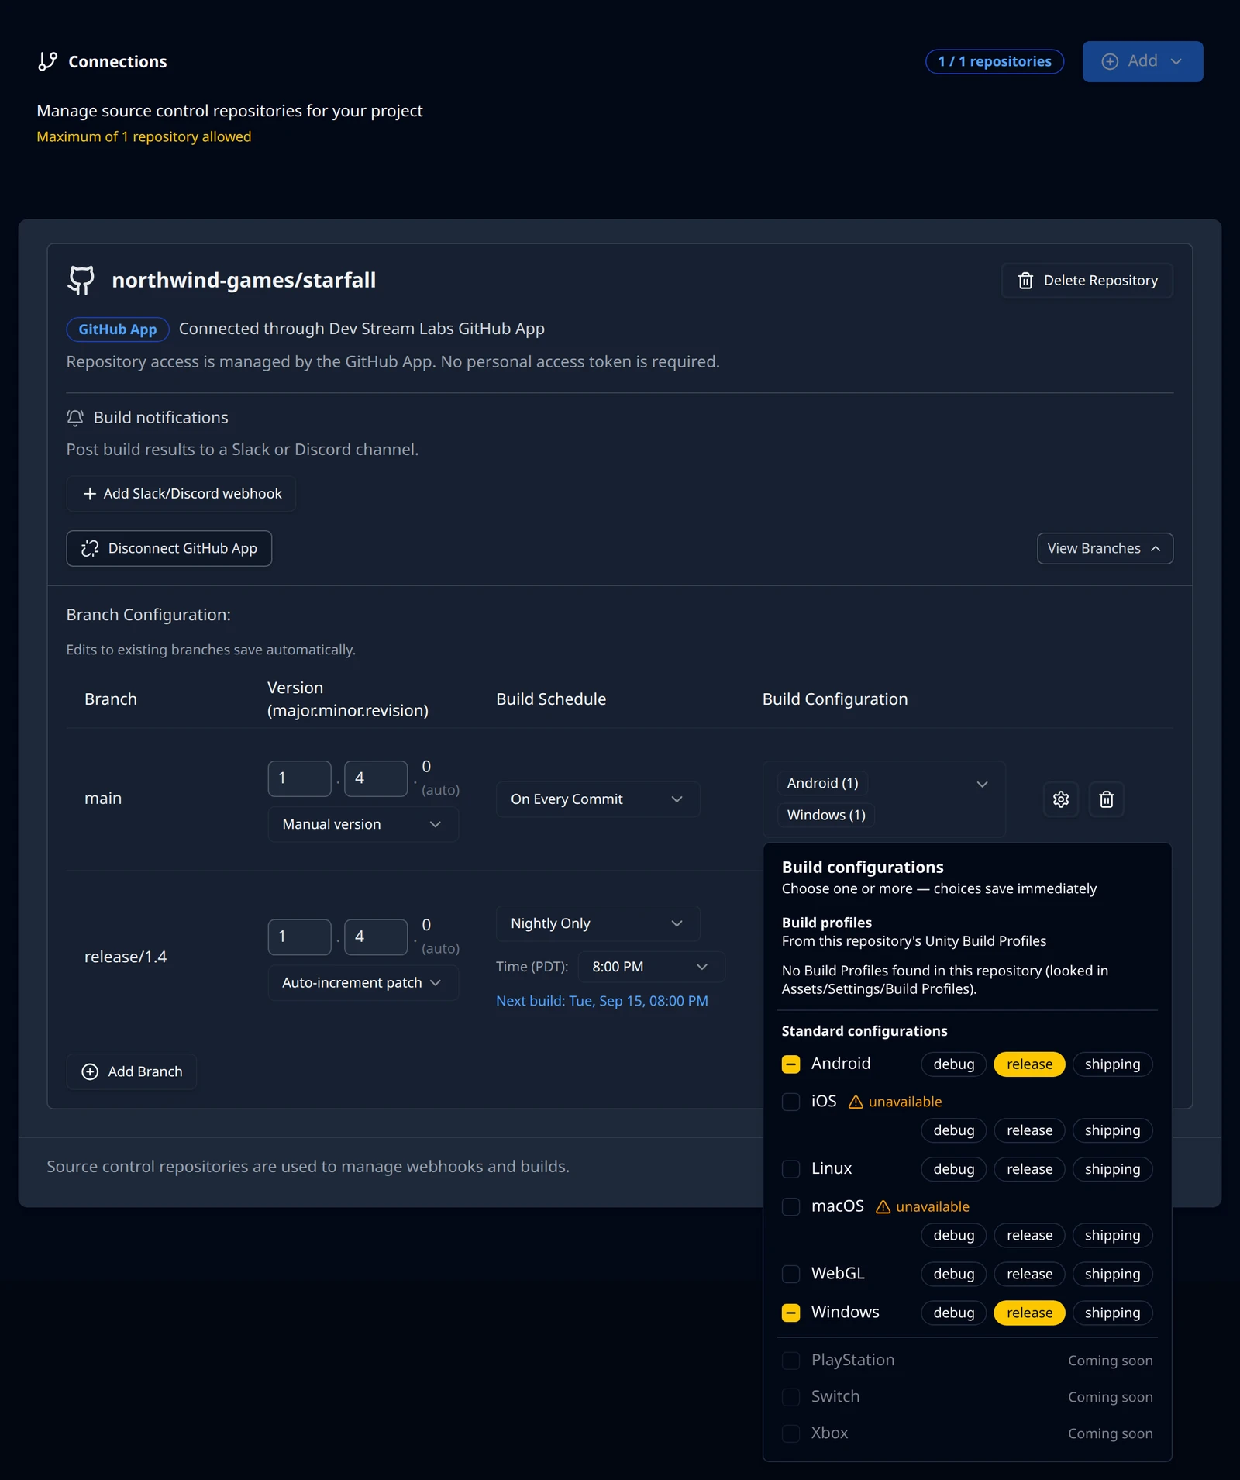This screenshot has width=1240, height=1480.
Task: Enable the WebGL platform checkbox
Action: pos(790,1274)
